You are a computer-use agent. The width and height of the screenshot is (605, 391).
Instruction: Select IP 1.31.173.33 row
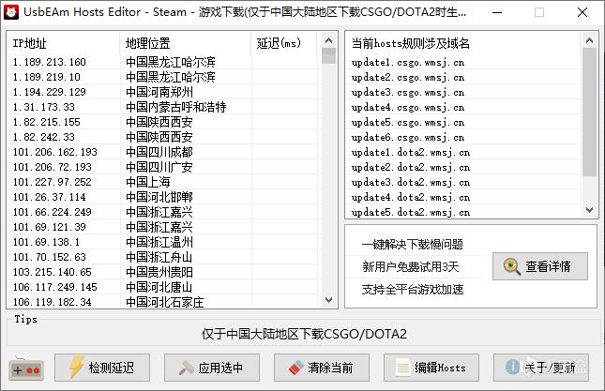point(164,107)
